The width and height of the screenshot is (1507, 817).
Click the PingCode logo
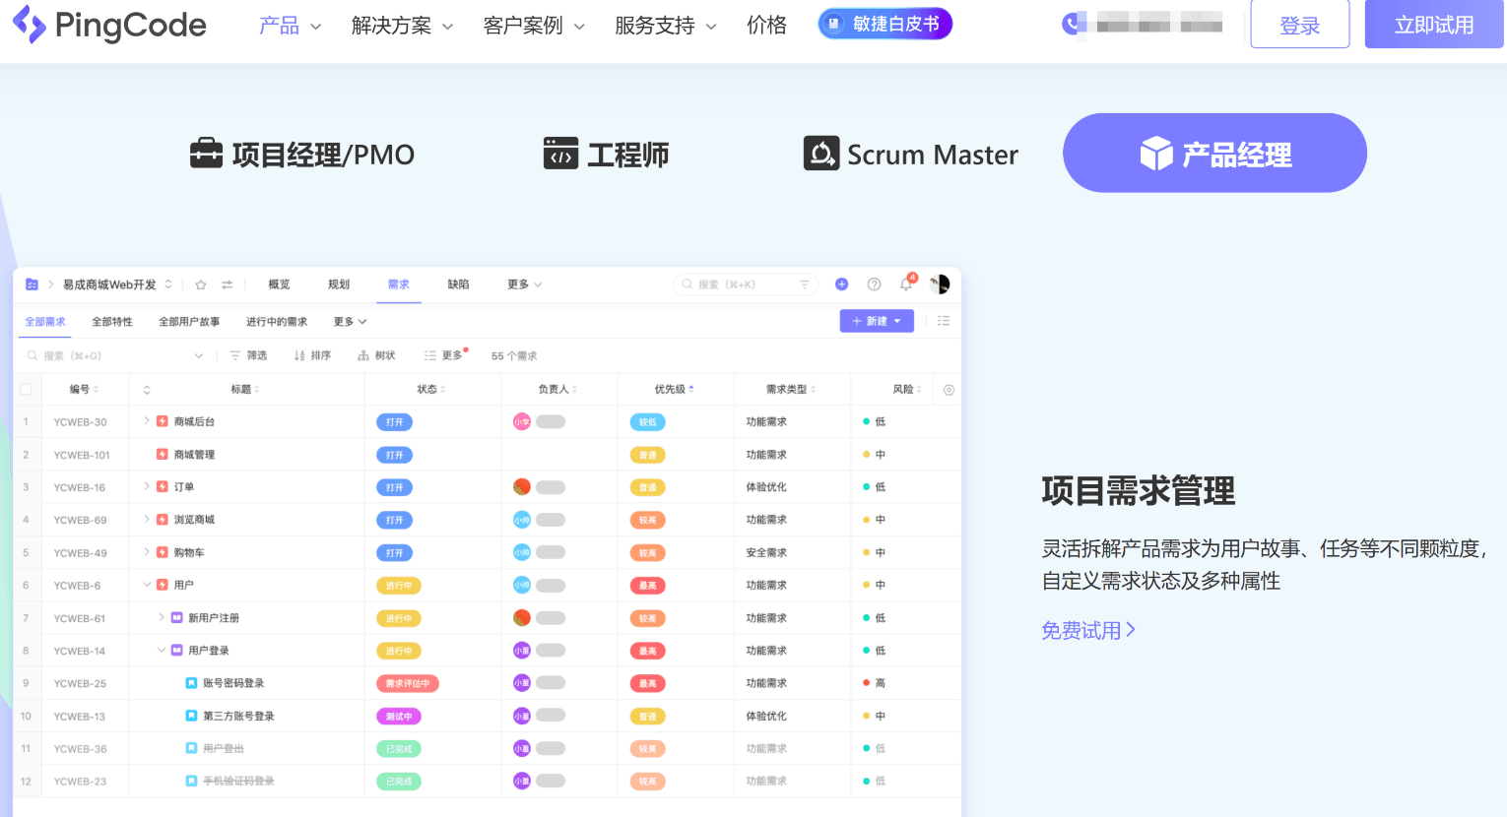(109, 25)
